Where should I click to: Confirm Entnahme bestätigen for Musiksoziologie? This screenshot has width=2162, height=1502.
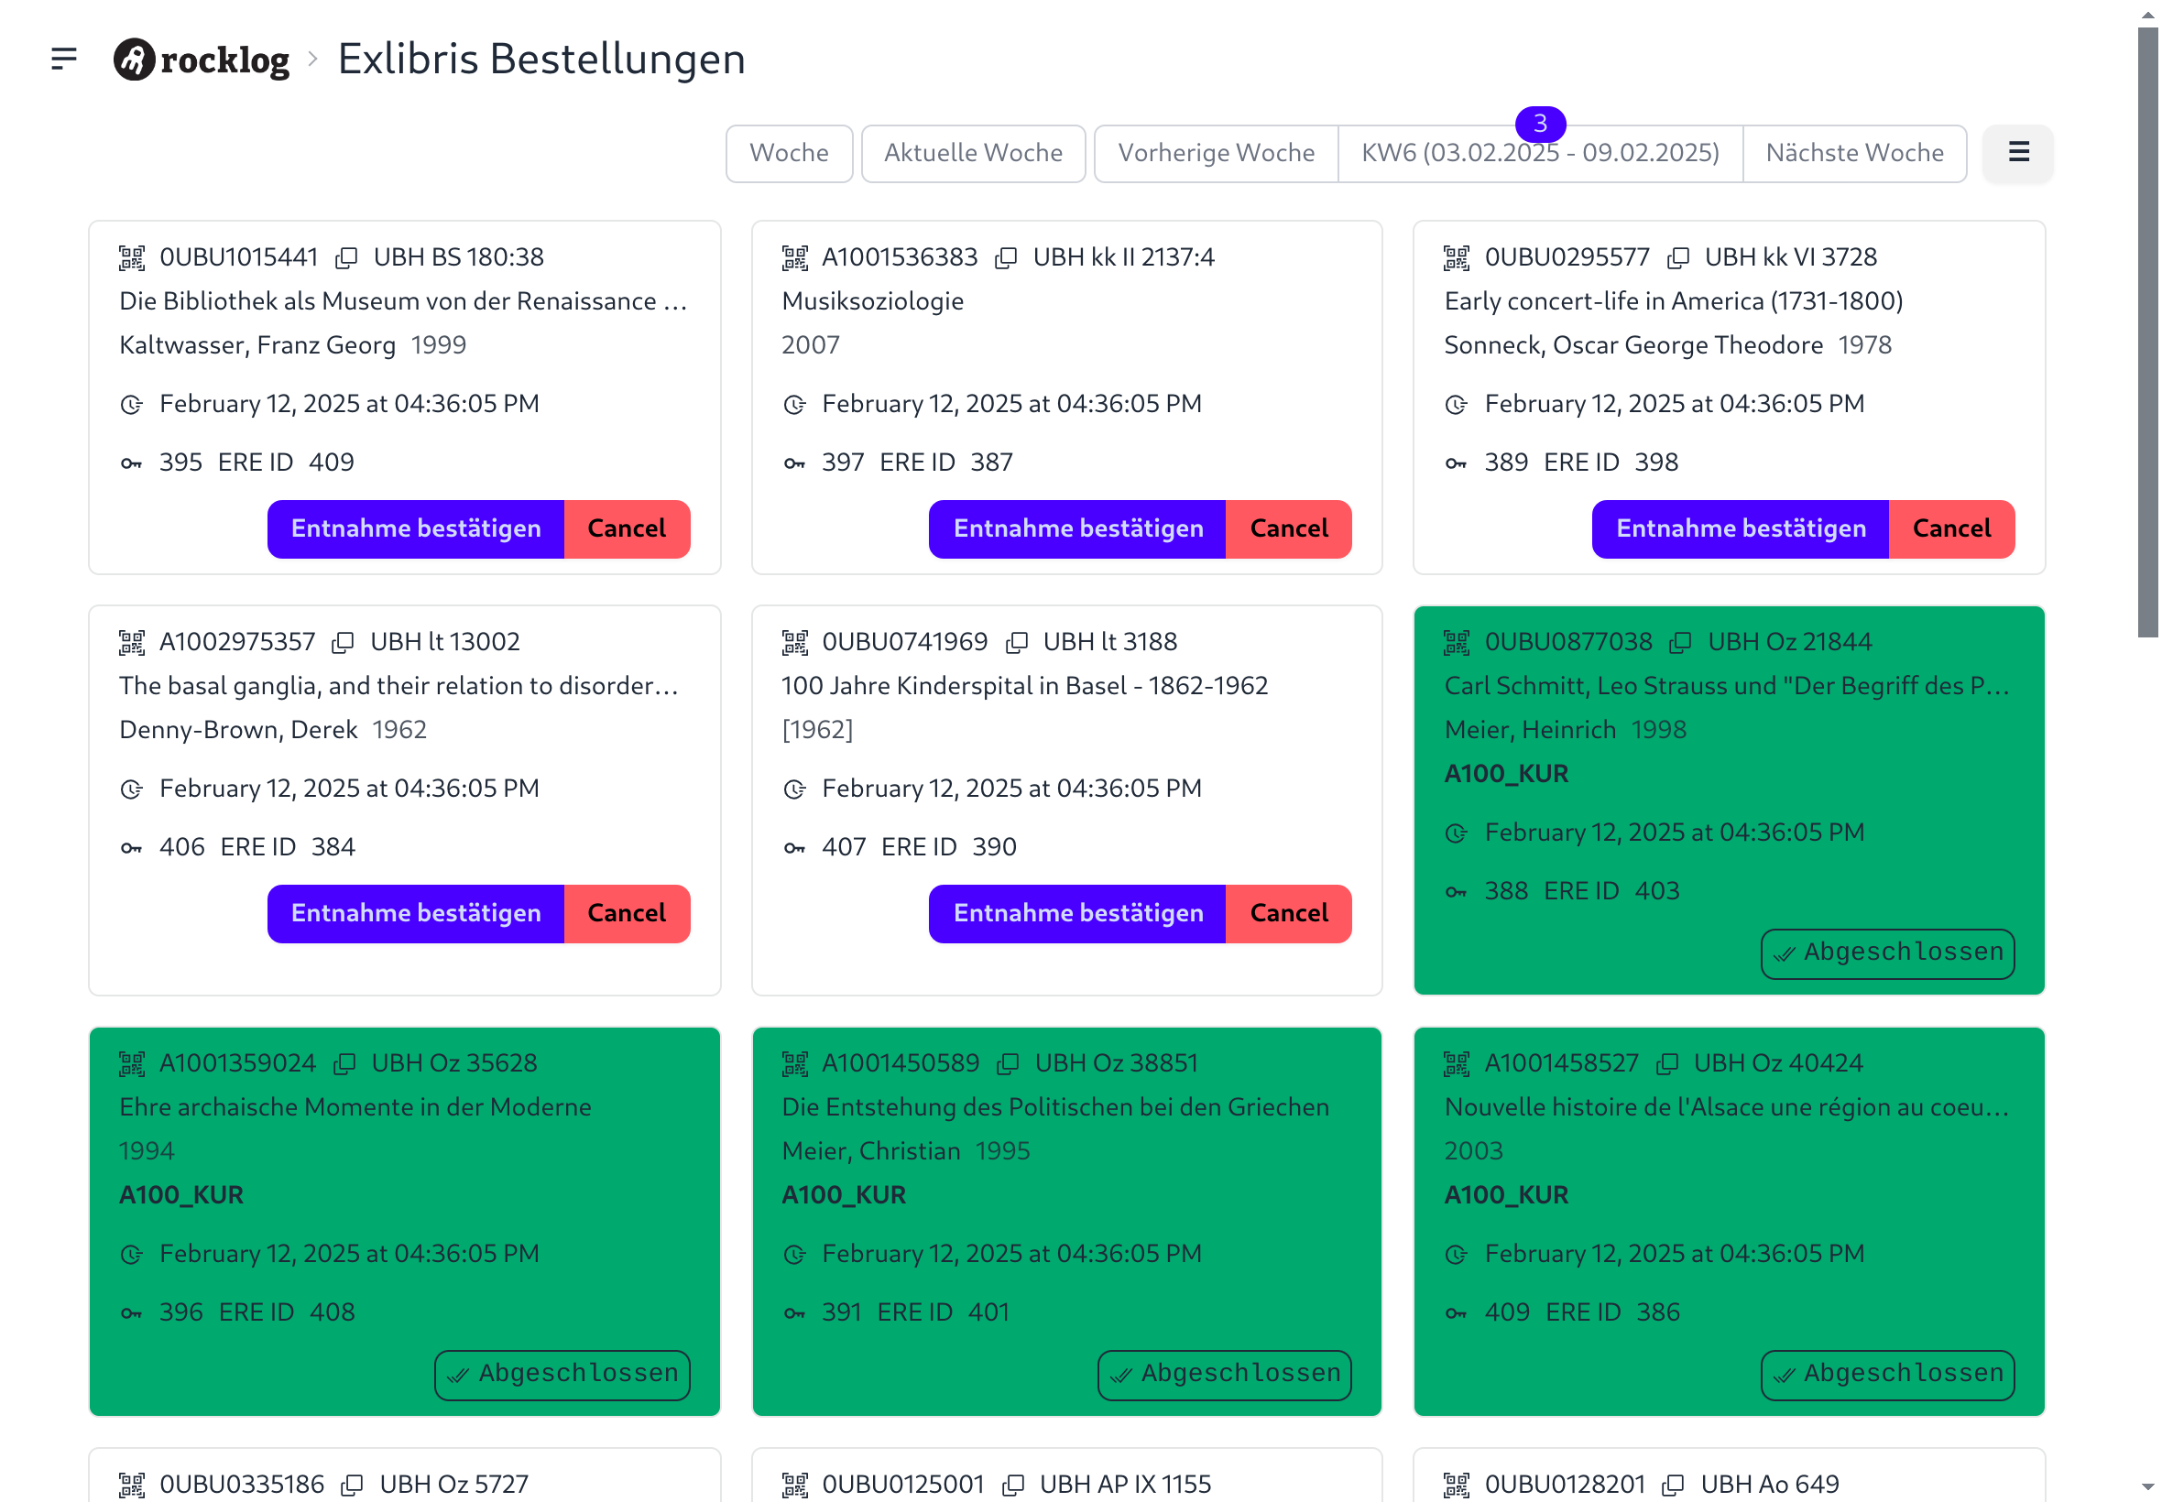pos(1076,528)
